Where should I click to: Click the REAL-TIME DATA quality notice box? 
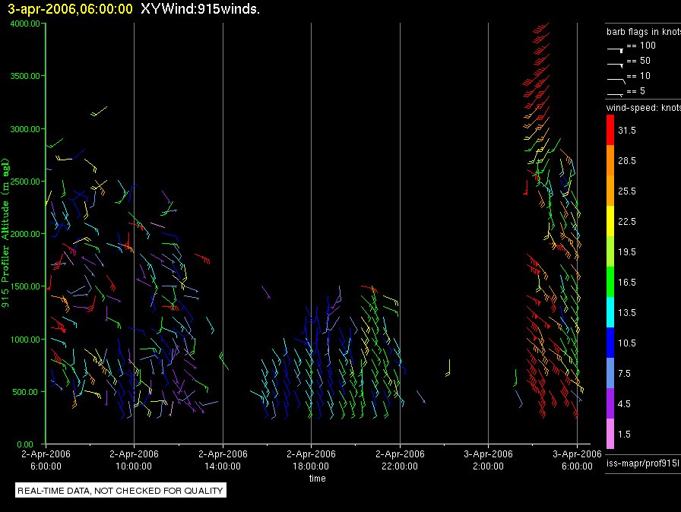click(121, 491)
